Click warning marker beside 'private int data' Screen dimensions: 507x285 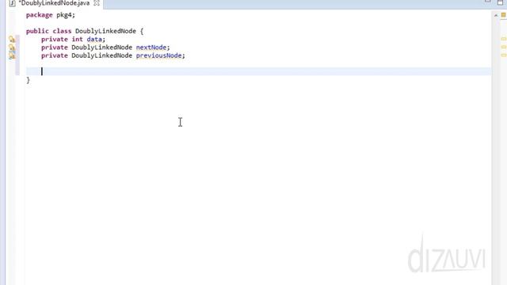pyautogui.click(x=12, y=40)
